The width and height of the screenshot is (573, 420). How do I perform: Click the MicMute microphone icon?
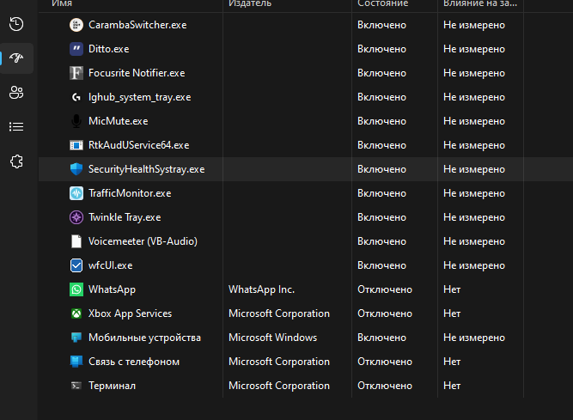coord(76,121)
